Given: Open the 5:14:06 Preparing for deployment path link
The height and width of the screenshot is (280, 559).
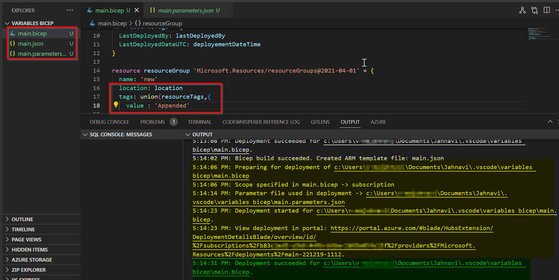Looking at the screenshot, I should pyautogui.click(x=435, y=167).
